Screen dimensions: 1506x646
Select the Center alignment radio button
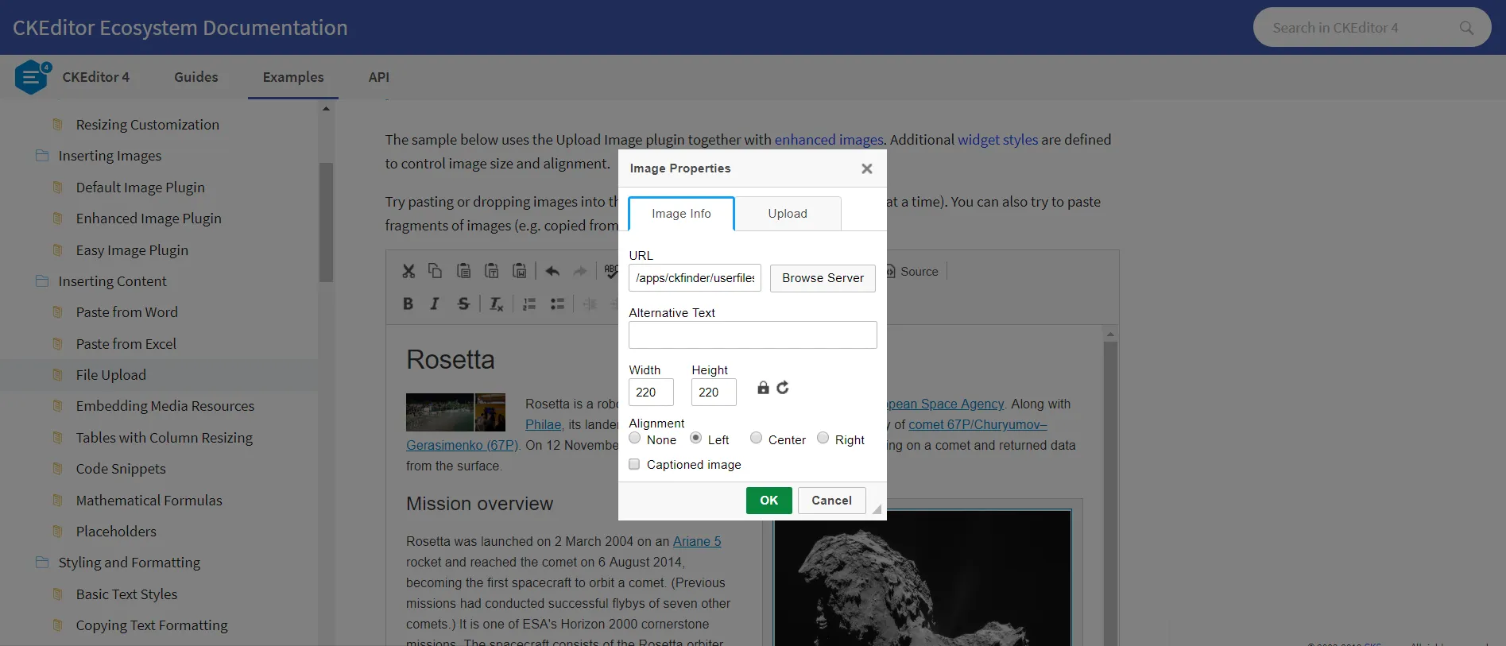(756, 438)
